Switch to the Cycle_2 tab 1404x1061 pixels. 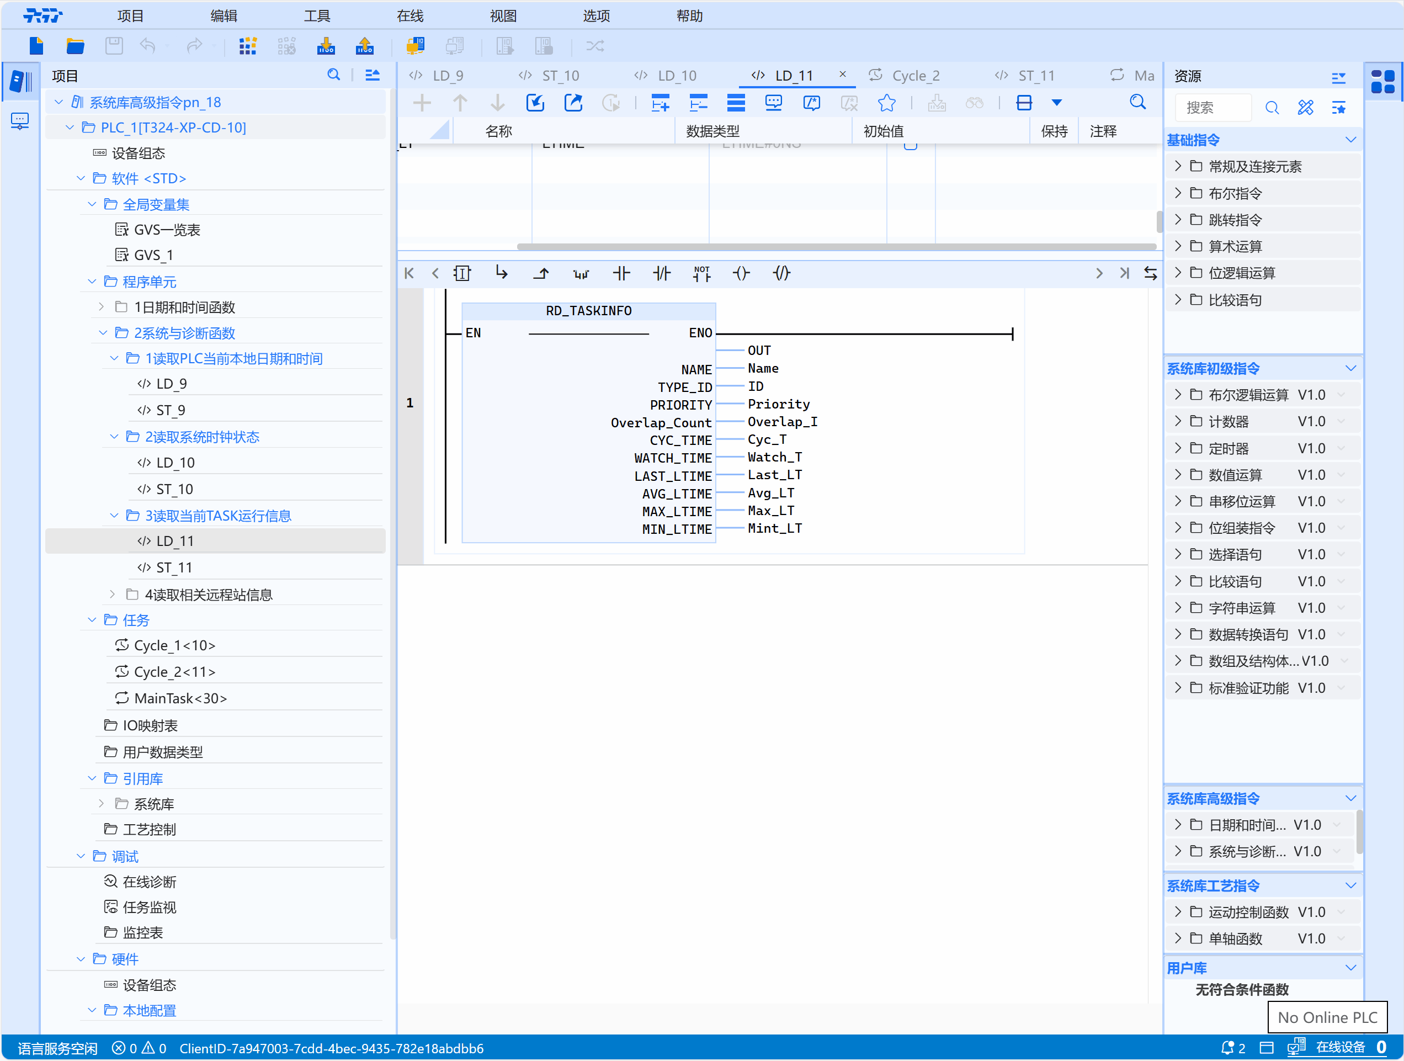pyautogui.click(x=914, y=76)
